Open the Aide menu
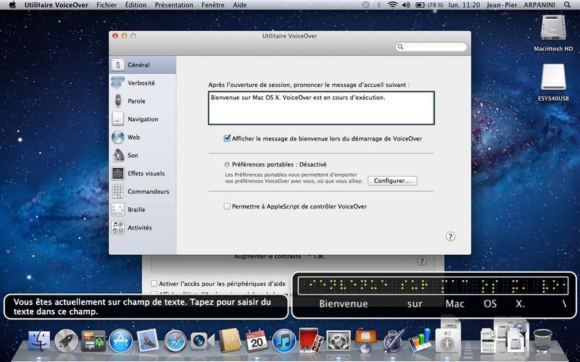The width and height of the screenshot is (580, 362). tap(240, 5)
